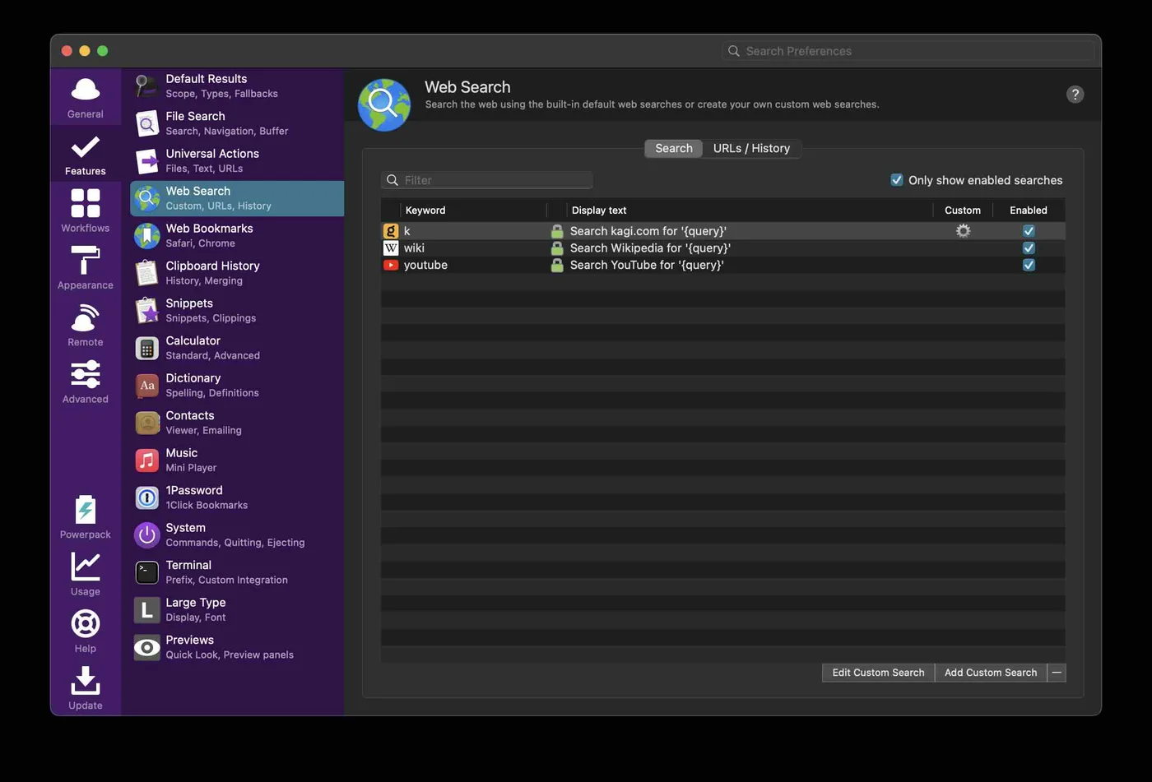1152x782 pixels.
Task: Click the Add Custom Search button
Action: (x=990, y=673)
